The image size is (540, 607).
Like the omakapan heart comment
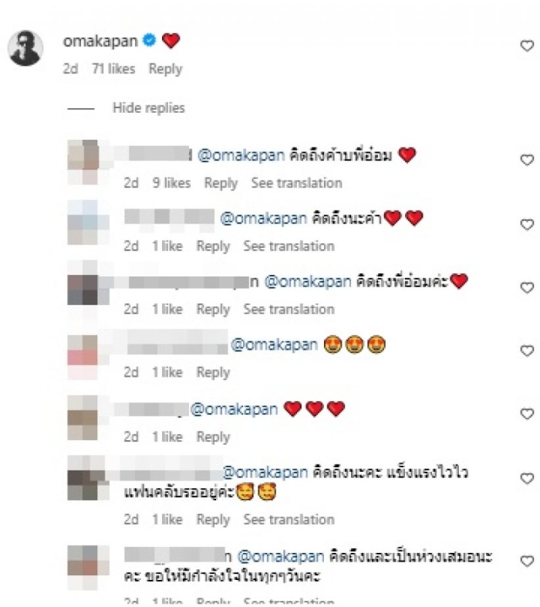coord(527,46)
